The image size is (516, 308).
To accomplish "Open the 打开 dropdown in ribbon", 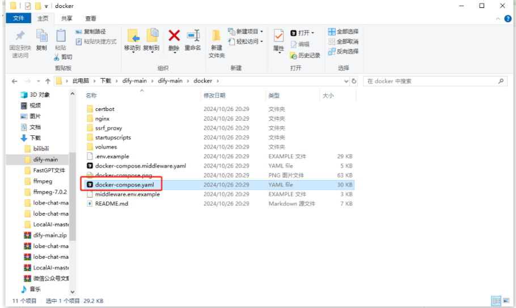I will [x=302, y=33].
